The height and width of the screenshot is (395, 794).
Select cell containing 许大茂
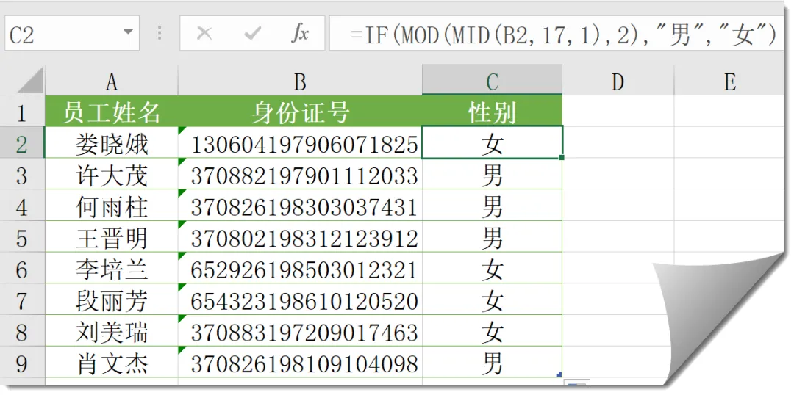[x=112, y=174]
